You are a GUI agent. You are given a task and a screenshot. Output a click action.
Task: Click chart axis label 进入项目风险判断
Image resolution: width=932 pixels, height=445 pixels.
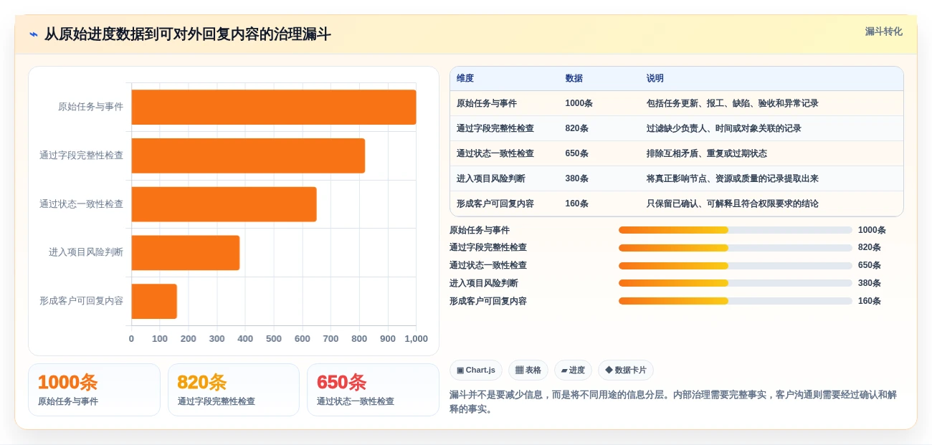click(86, 252)
